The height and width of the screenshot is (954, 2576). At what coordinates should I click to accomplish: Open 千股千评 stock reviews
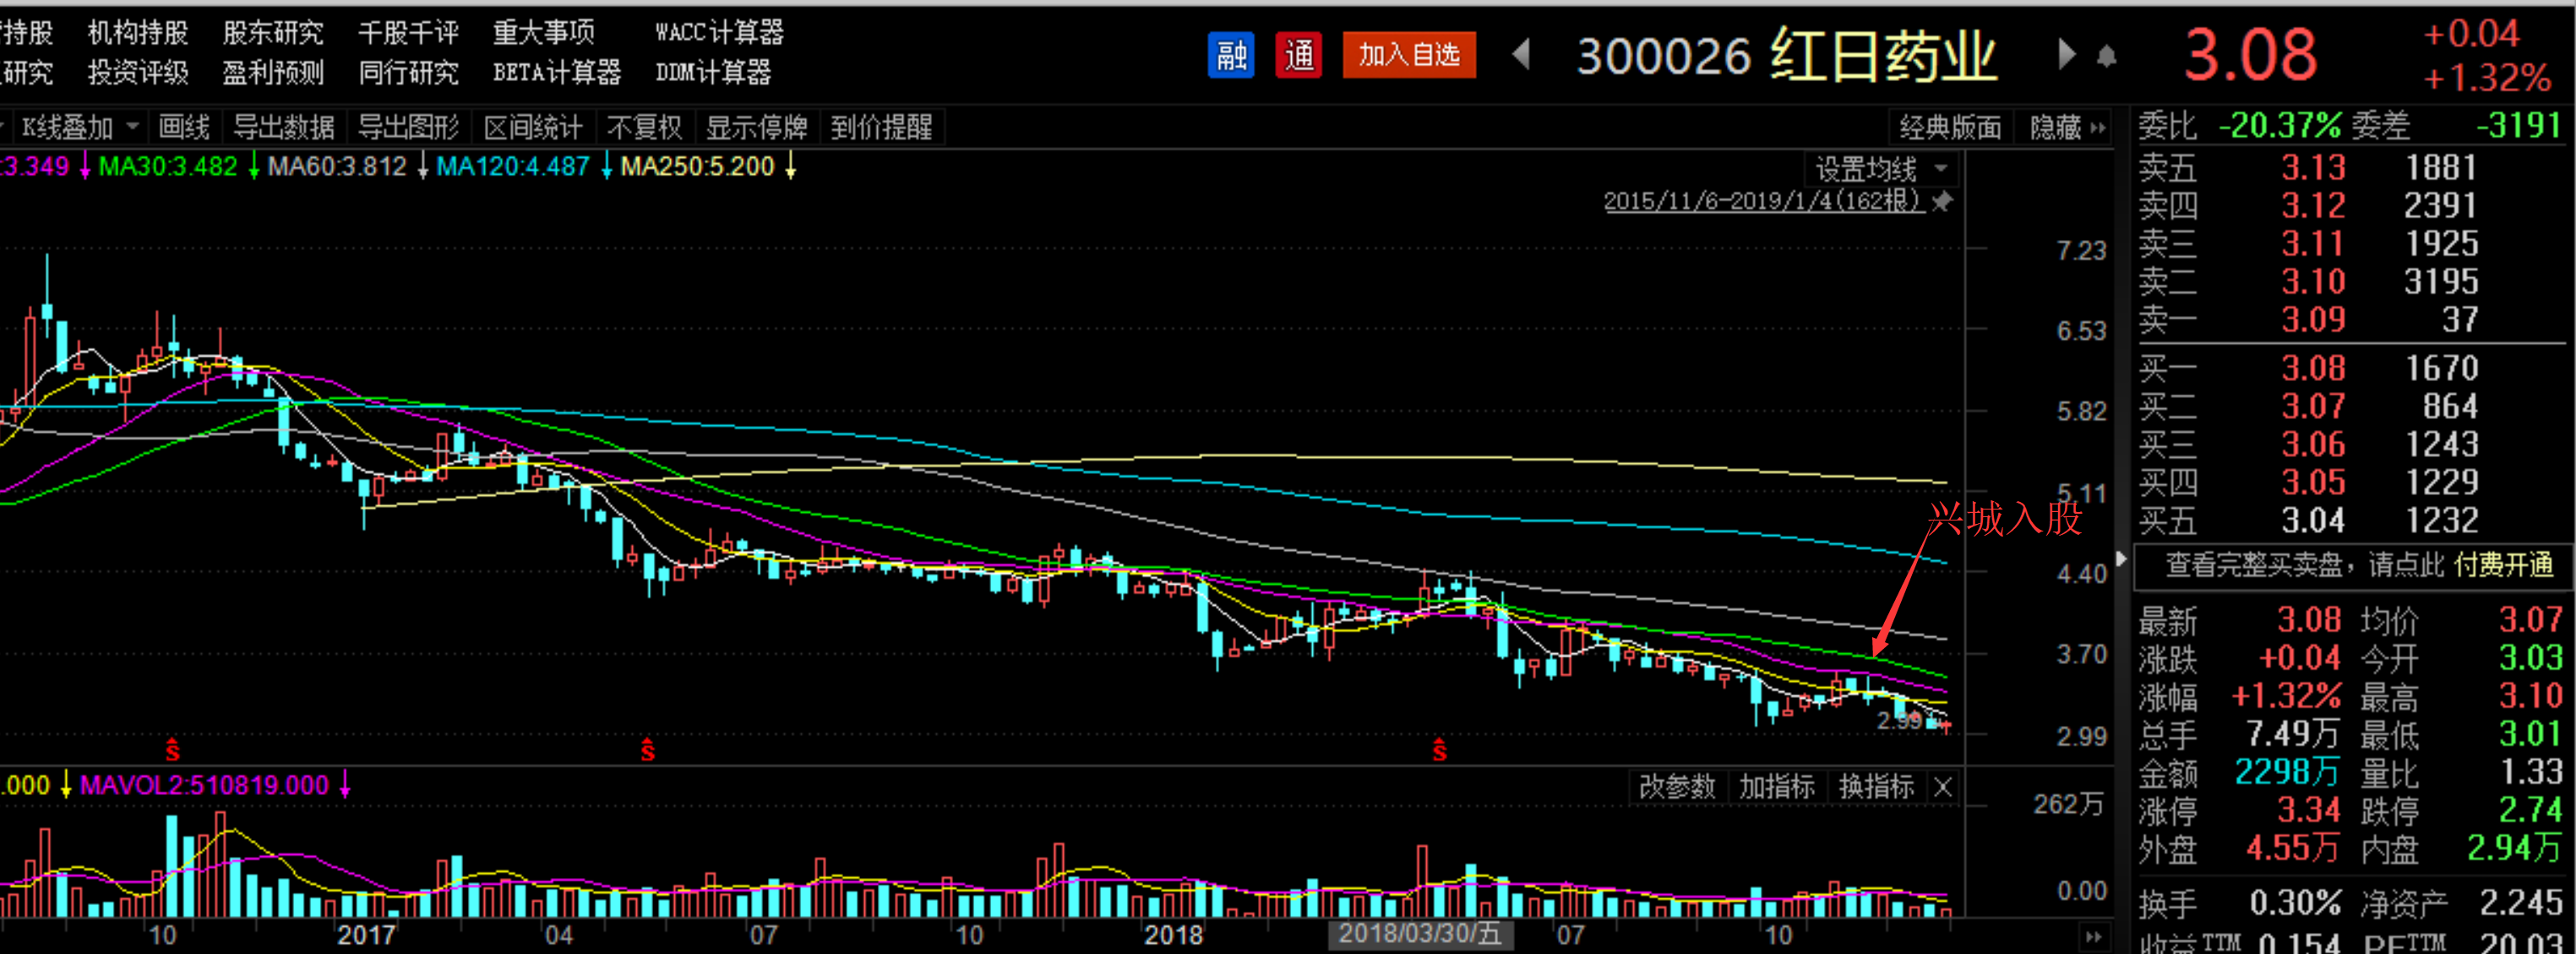tap(408, 33)
